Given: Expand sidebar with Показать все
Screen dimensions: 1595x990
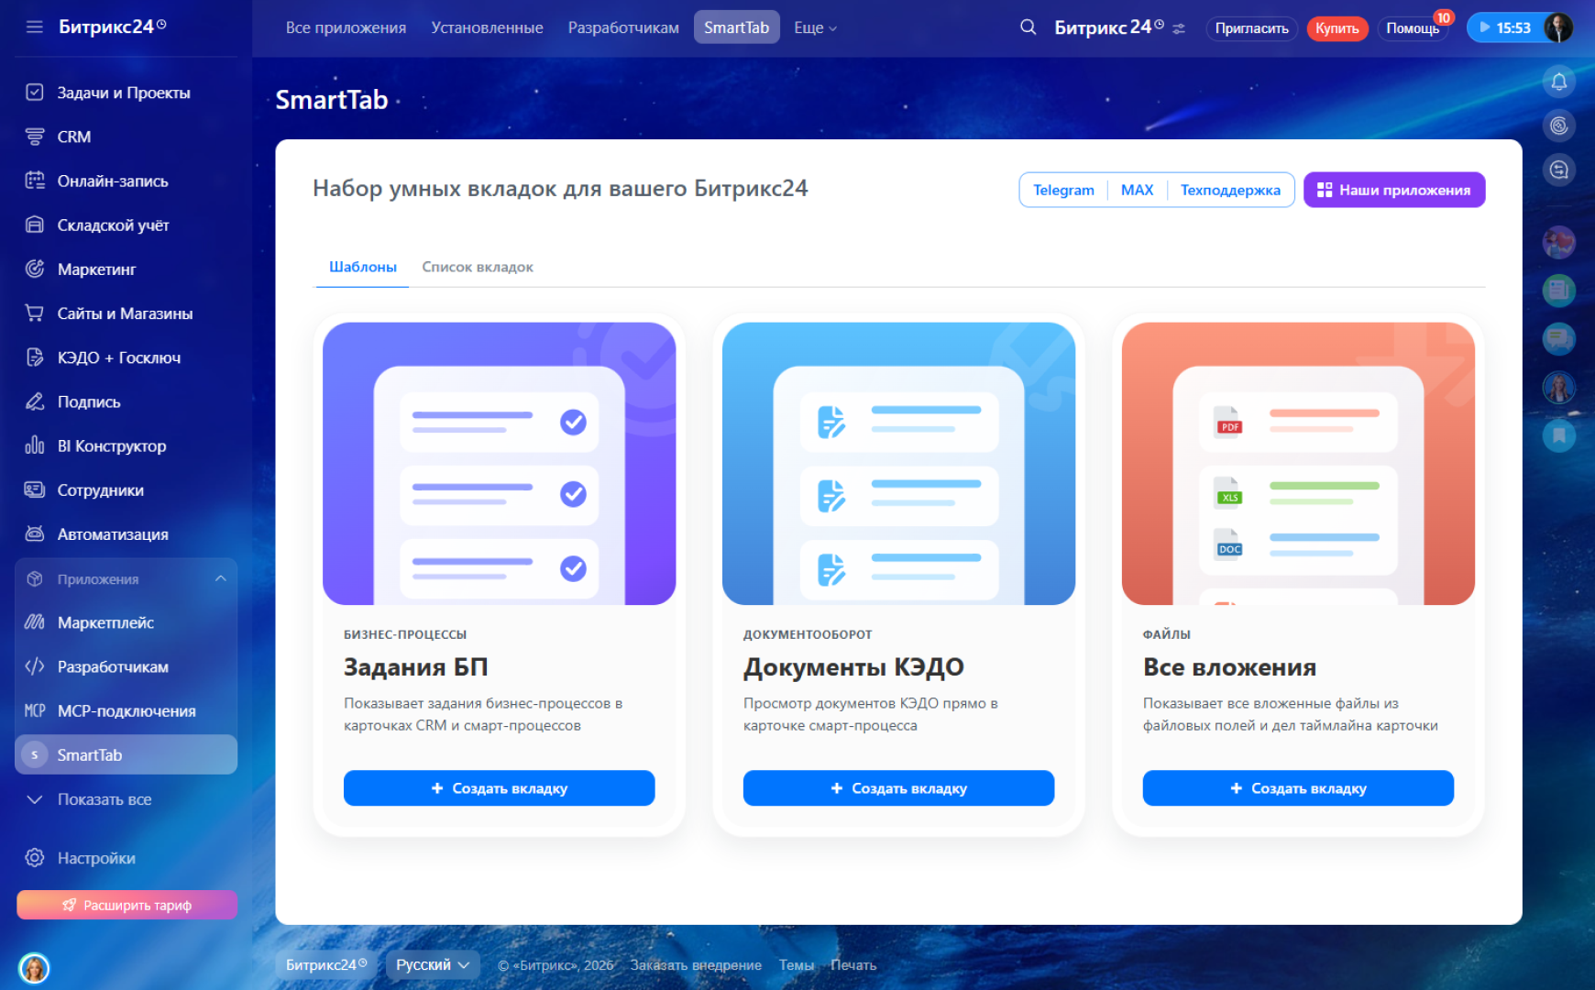Looking at the screenshot, I should 126,799.
